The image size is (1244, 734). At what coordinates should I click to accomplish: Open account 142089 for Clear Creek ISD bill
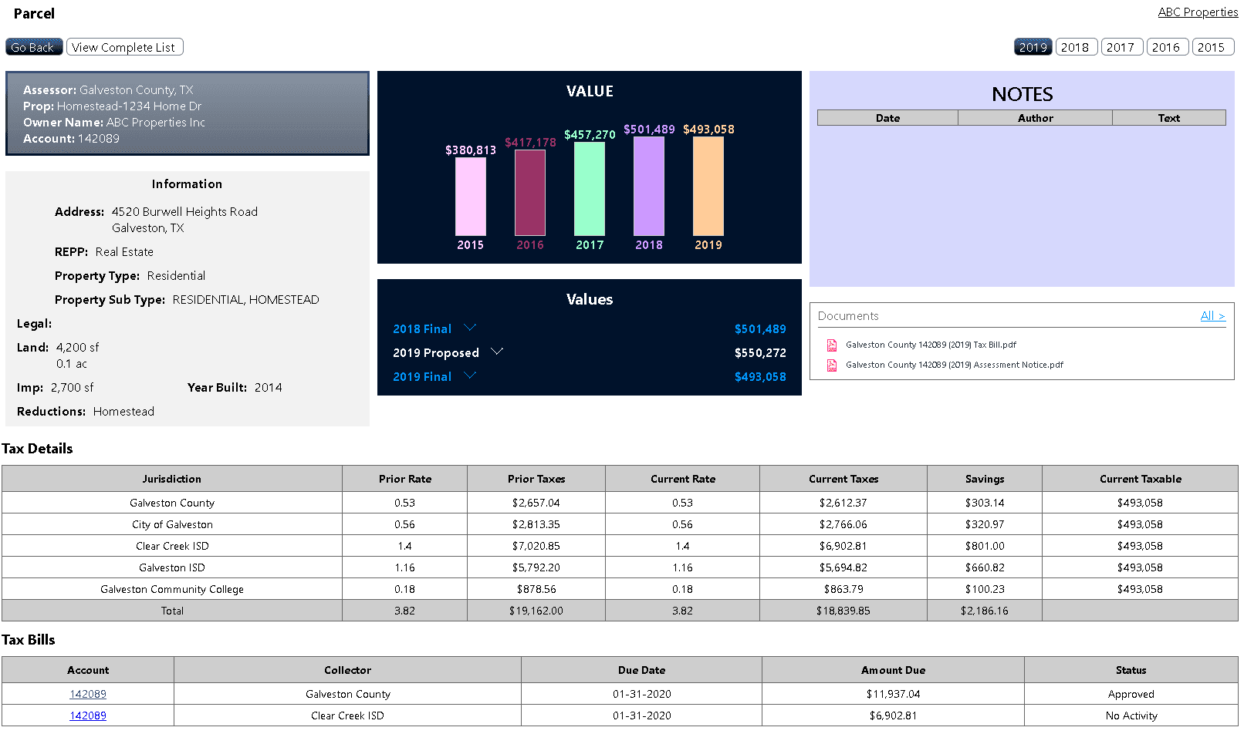coord(87,715)
